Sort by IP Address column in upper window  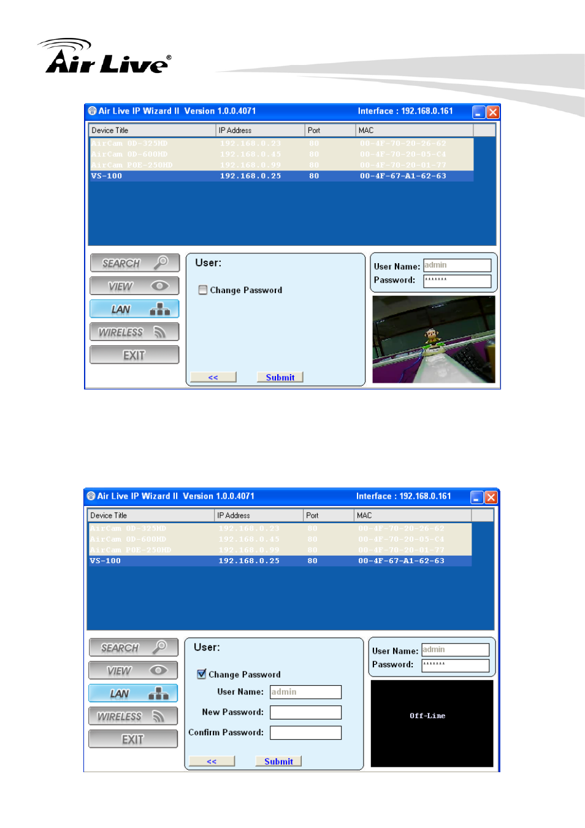[261, 131]
